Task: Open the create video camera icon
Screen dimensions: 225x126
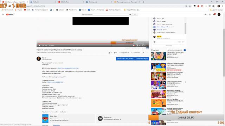Action: (x=205, y=14)
